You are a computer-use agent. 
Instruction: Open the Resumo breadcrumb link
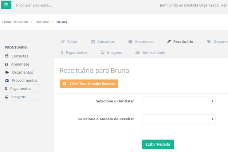point(43,22)
